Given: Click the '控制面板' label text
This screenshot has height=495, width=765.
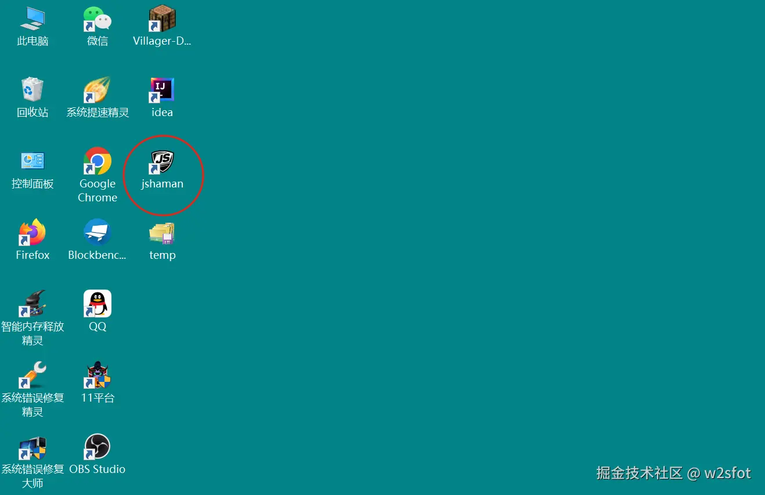Looking at the screenshot, I should (x=33, y=184).
